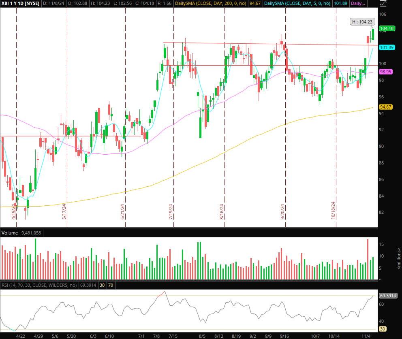The image size is (402, 339).
Task: Click the 69.3914 bubble on RSI axis
Action: point(388,296)
